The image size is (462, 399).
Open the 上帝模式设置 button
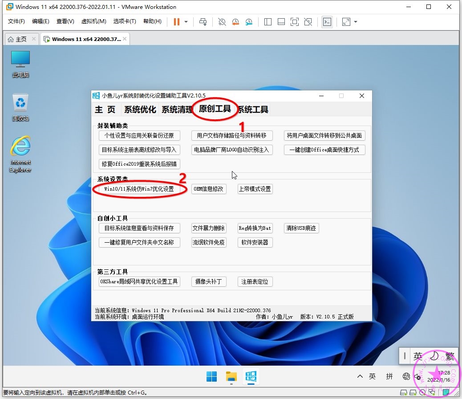[255, 189]
